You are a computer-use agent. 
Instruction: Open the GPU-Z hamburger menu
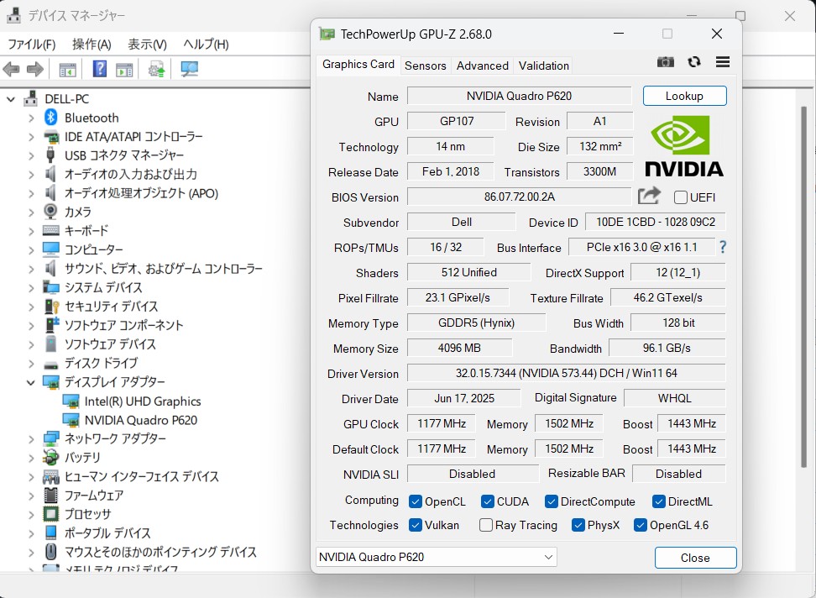tap(722, 62)
